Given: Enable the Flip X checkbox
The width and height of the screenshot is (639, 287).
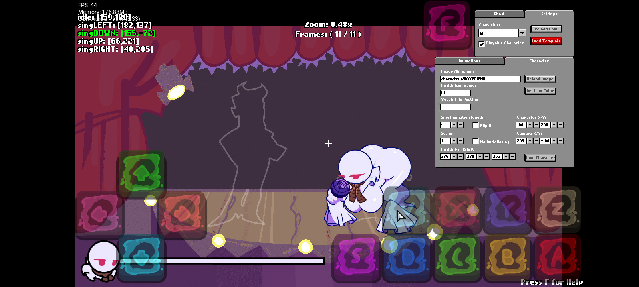Looking at the screenshot, I should coord(476,126).
